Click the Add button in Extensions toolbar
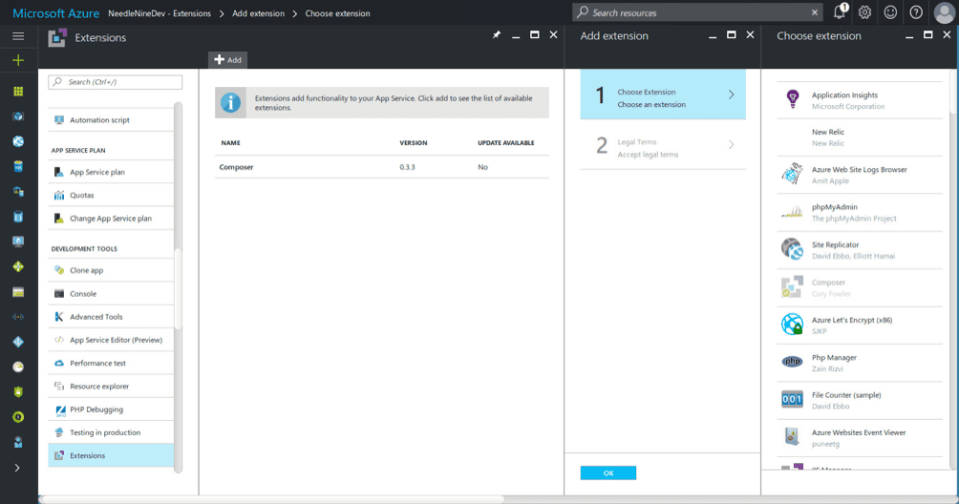This screenshot has height=504, width=959. pos(227,60)
